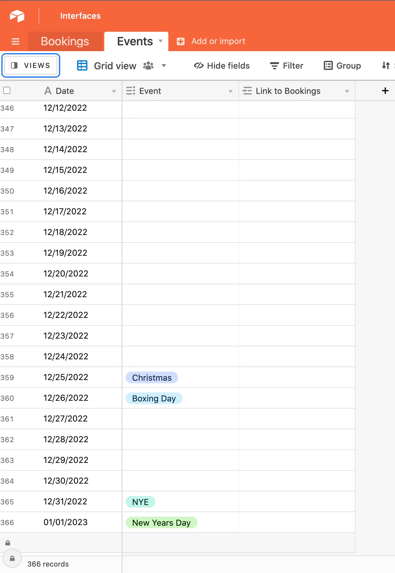The image size is (395, 573).
Task: Select the date cell 12/22/2022
Action: coord(66,315)
